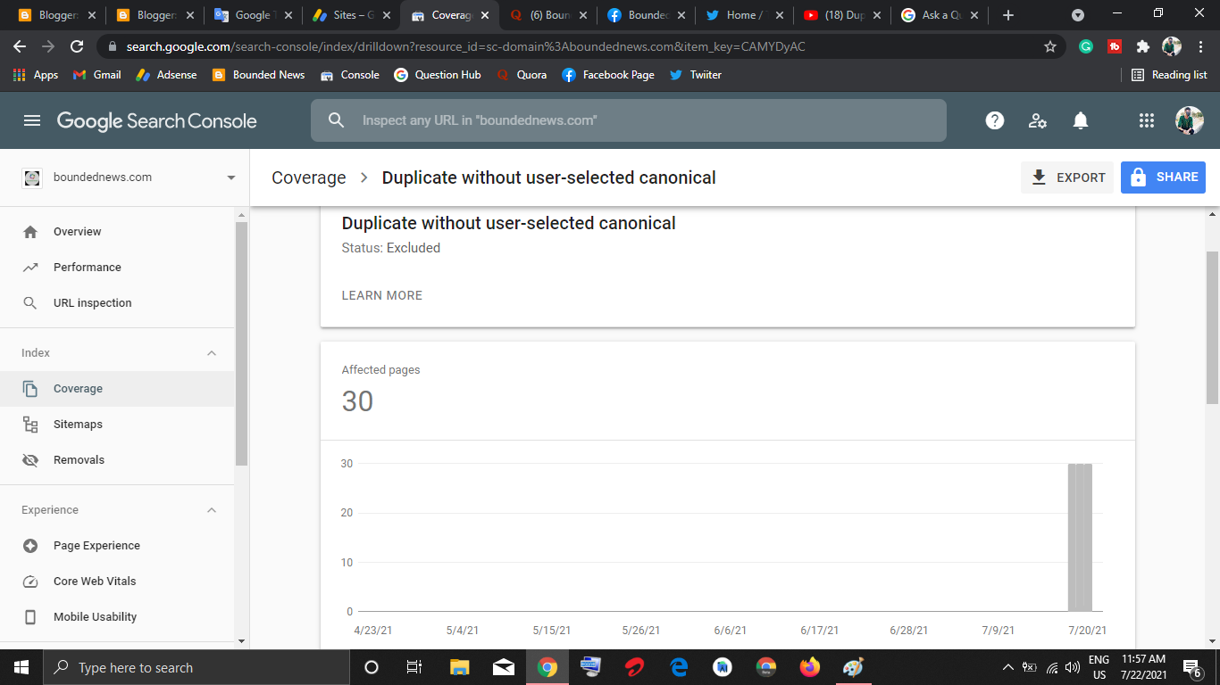Toggle the sidebar with hamburger menu

[x=31, y=120]
